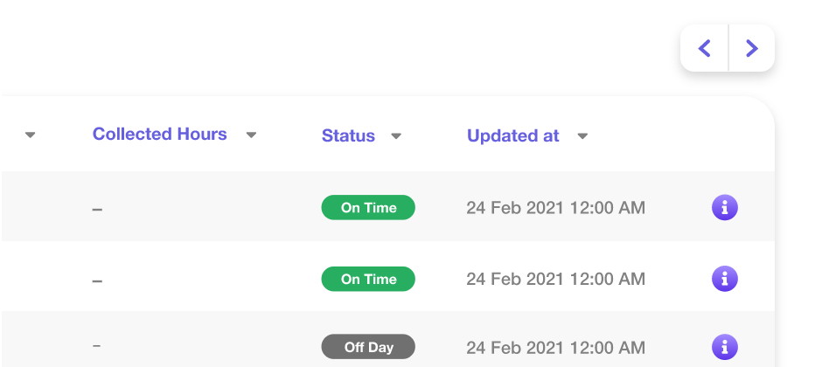Go to the previous page using left chevron
Viewport: 822px width, 367px height.
(x=705, y=48)
